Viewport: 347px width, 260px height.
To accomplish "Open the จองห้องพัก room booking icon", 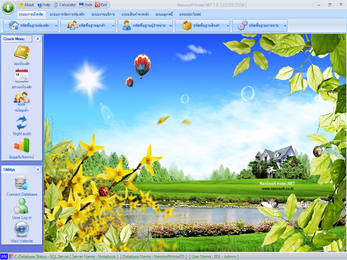I will (x=22, y=53).
